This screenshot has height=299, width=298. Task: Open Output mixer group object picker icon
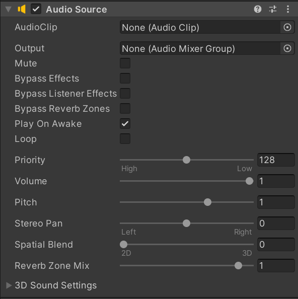287,48
